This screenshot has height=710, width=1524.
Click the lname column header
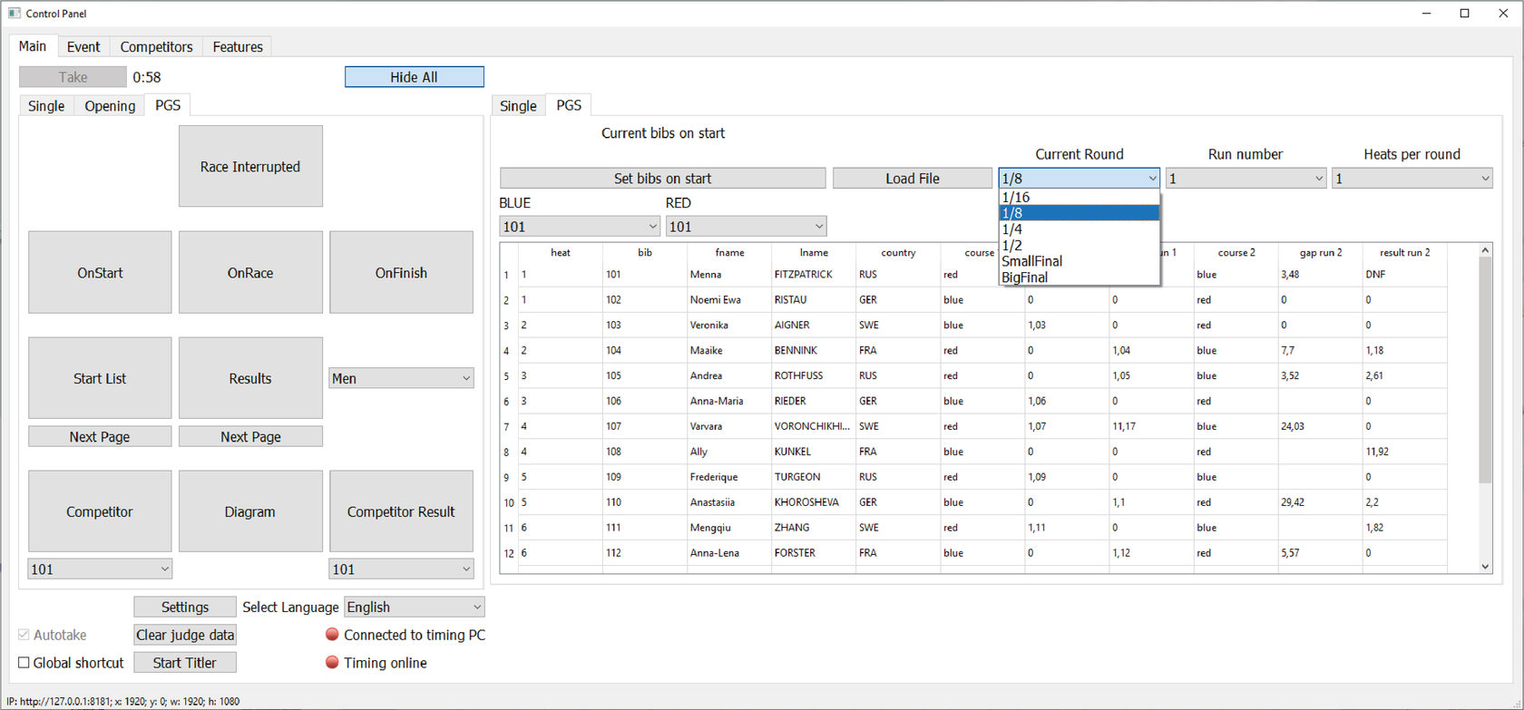pyautogui.click(x=814, y=253)
